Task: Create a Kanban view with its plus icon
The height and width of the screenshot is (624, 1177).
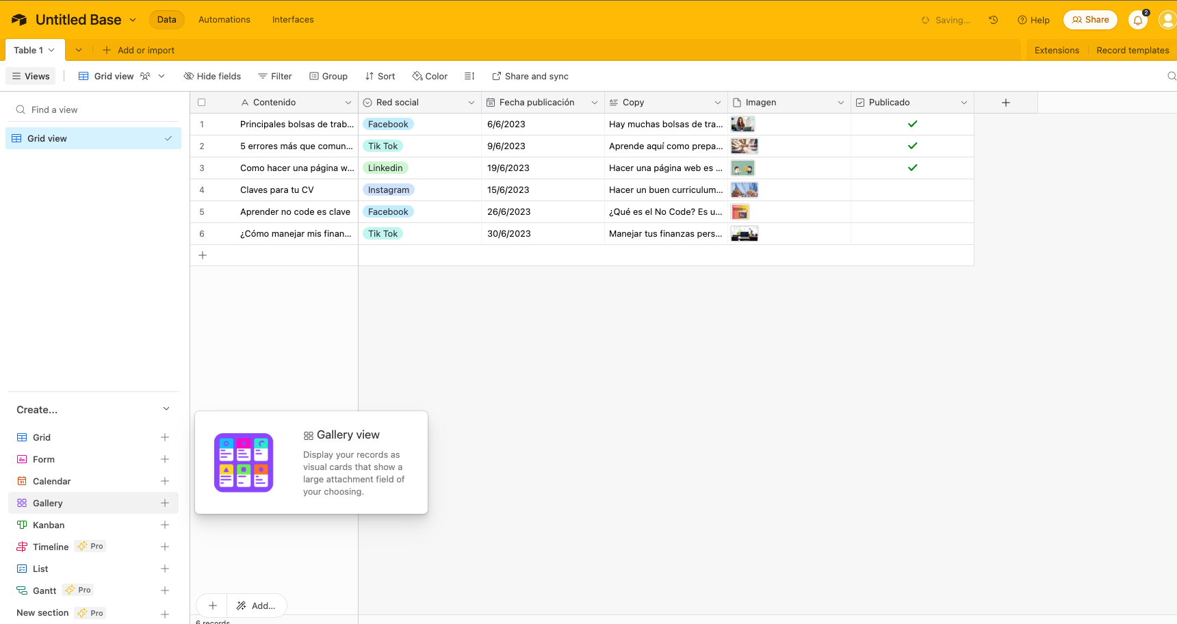Action: [x=165, y=525]
